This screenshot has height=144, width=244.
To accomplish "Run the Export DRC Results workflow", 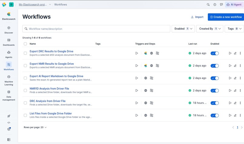I will pyautogui.click(x=230, y=53).
